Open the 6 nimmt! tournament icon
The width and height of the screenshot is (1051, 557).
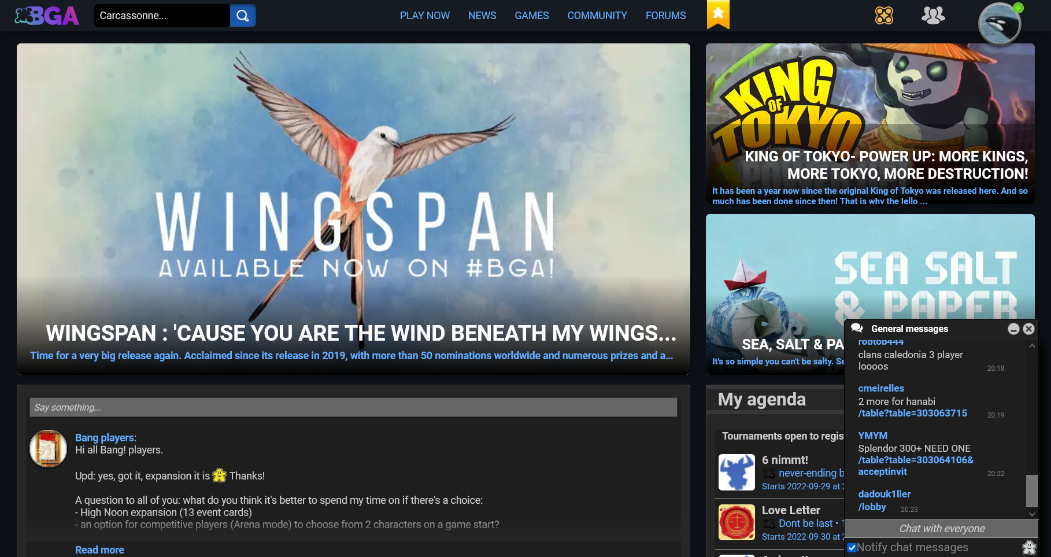737,472
